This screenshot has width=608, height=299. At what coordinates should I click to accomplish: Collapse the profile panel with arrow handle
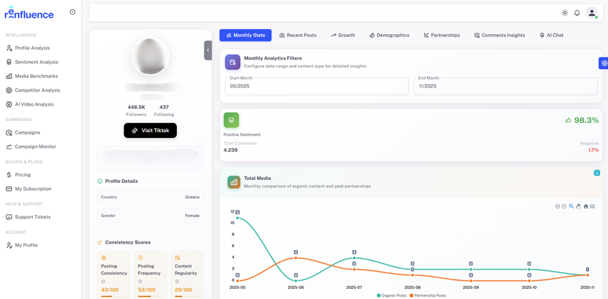[208, 50]
